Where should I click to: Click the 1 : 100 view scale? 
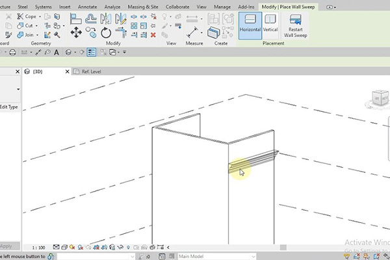[38, 248]
